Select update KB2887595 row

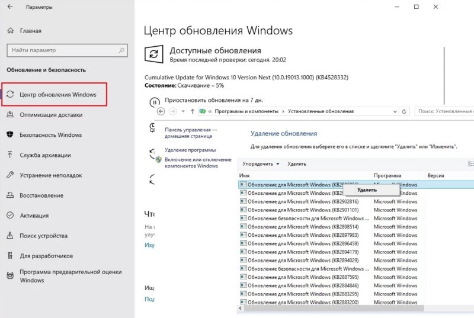357,277
